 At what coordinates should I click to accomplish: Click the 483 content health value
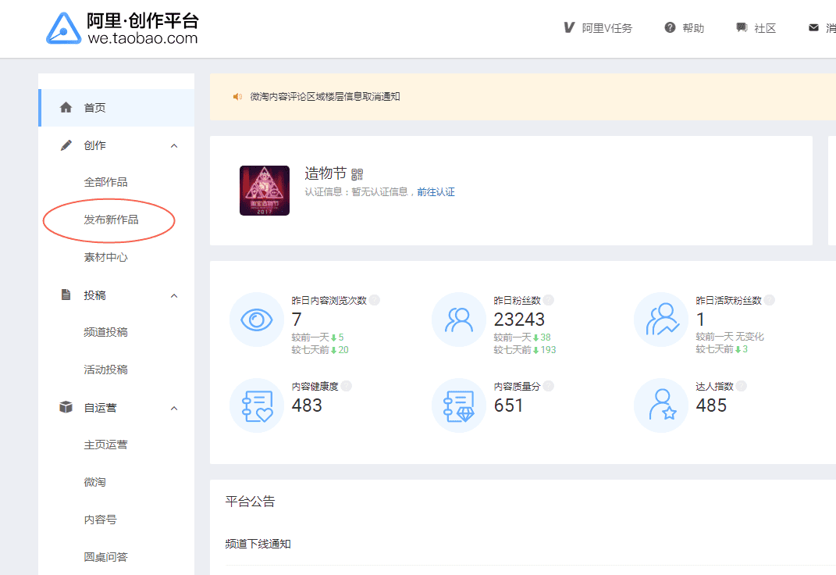tap(307, 405)
